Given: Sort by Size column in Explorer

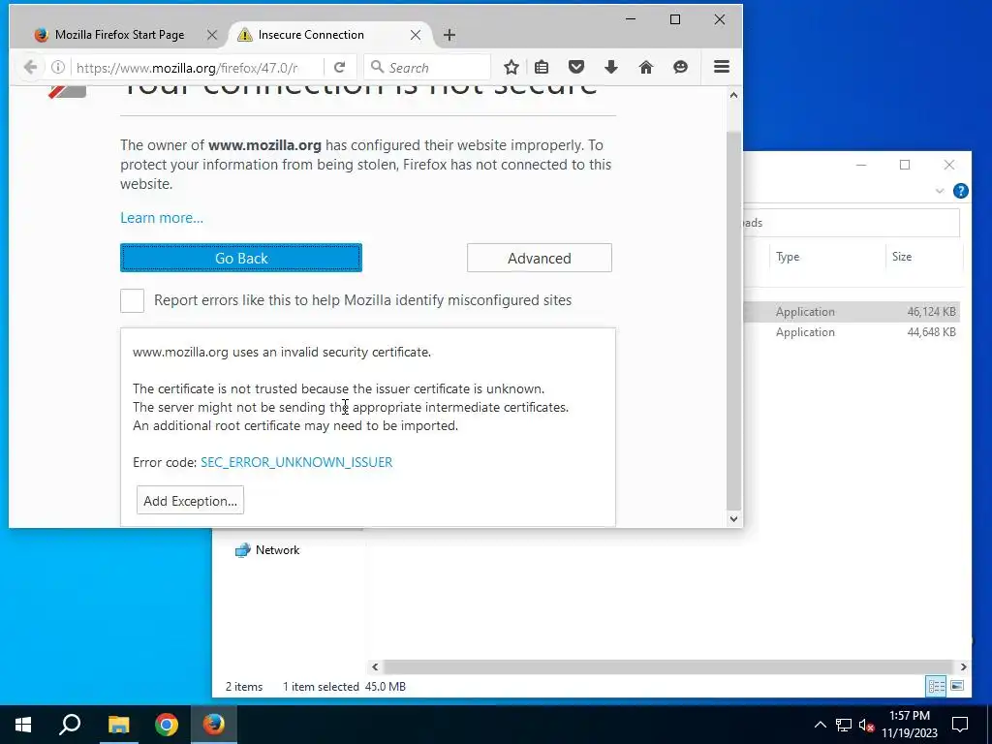Looking at the screenshot, I should coord(923,256).
